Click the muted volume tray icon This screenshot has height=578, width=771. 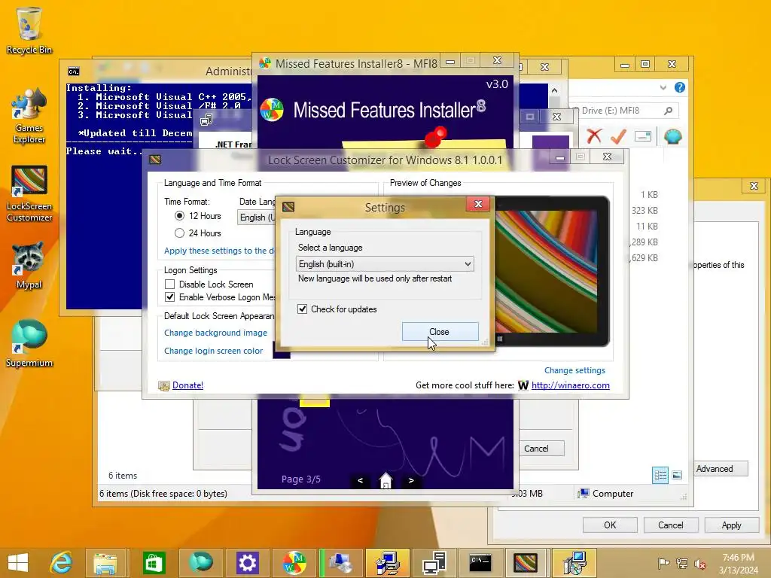point(699,564)
